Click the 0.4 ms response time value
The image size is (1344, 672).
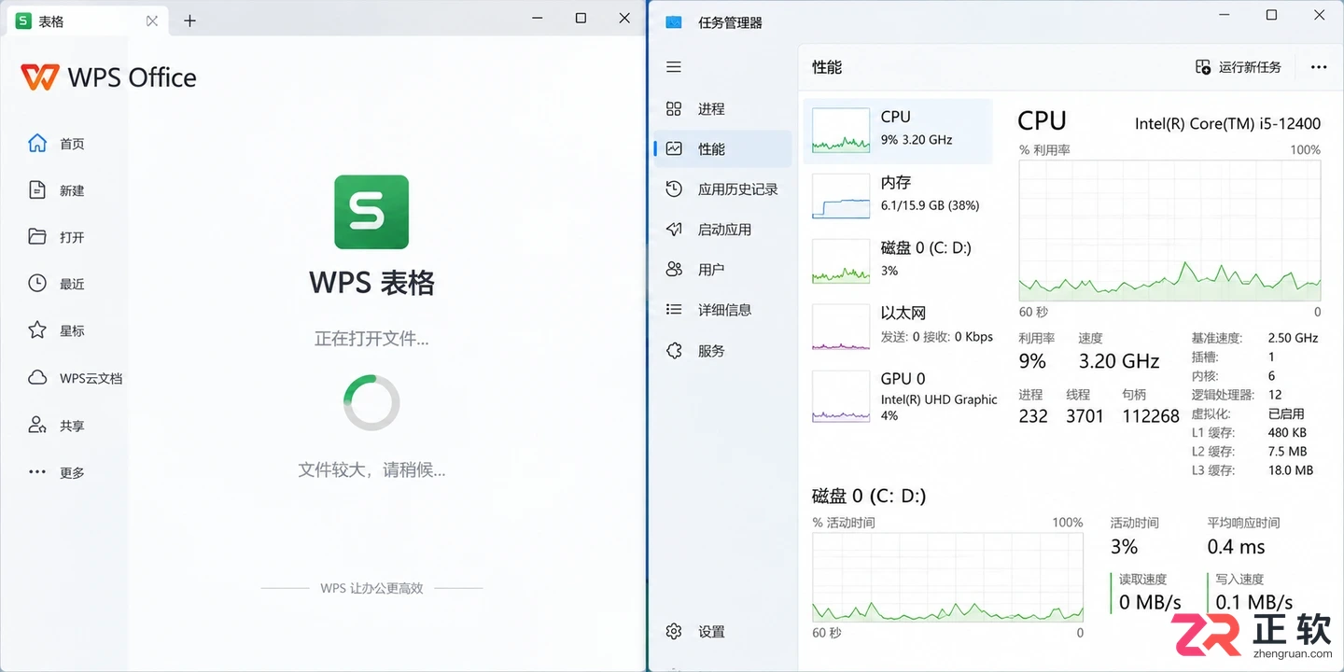point(1236,547)
